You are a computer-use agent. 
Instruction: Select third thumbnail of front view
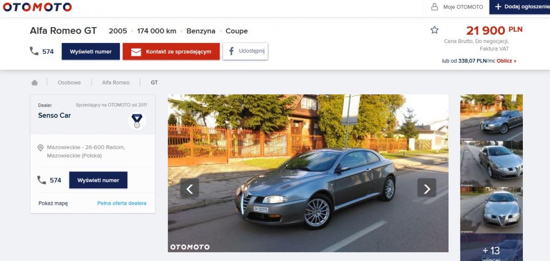492,210
